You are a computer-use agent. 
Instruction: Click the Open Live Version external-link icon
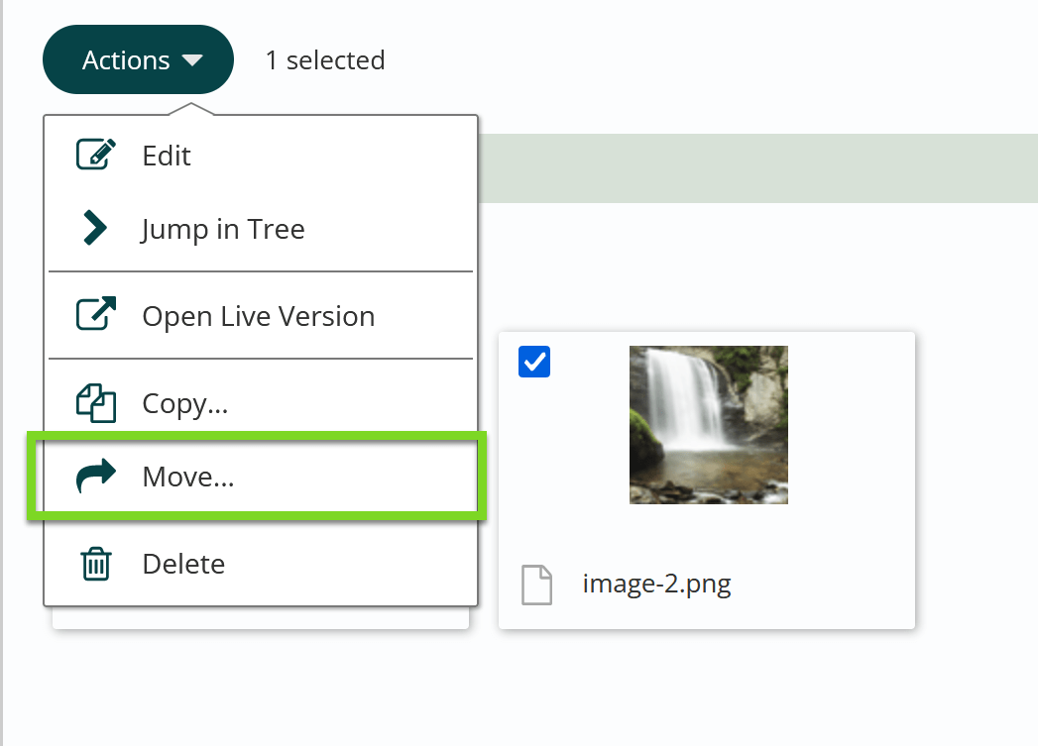click(x=95, y=316)
